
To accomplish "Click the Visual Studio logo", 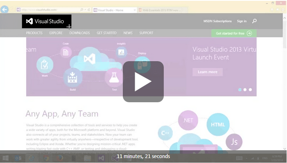I will 47,21.
